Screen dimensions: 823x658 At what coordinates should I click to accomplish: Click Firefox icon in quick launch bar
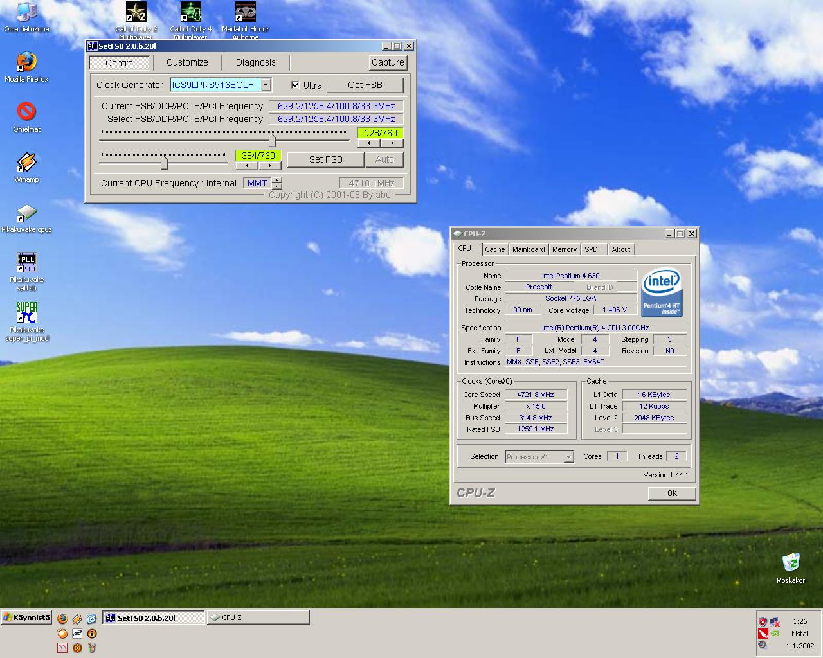[62, 619]
